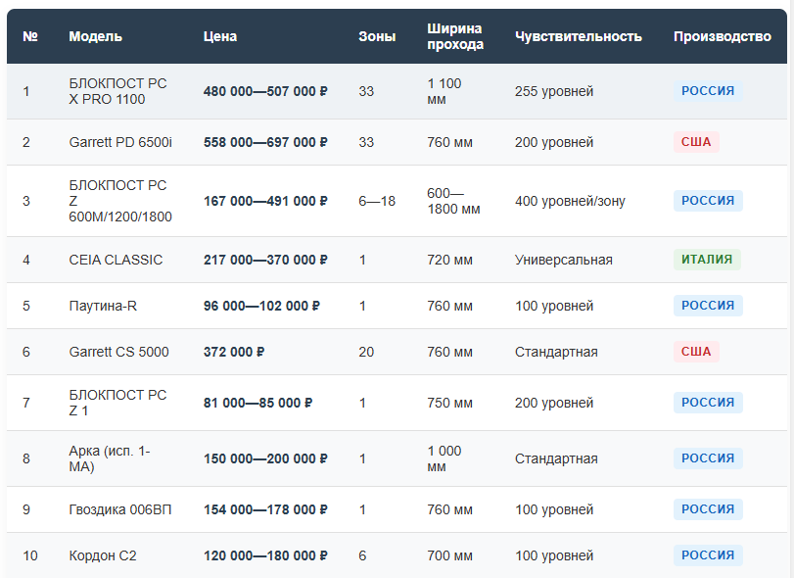Screen dimensions: 794x578
Task: Click the 720 мм passage width cell
Action: coord(449,260)
